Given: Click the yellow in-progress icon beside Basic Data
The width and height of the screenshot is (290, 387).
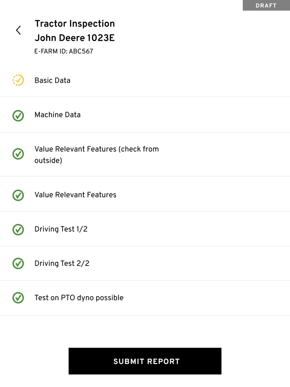Looking at the screenshot, I should point(18,80).
